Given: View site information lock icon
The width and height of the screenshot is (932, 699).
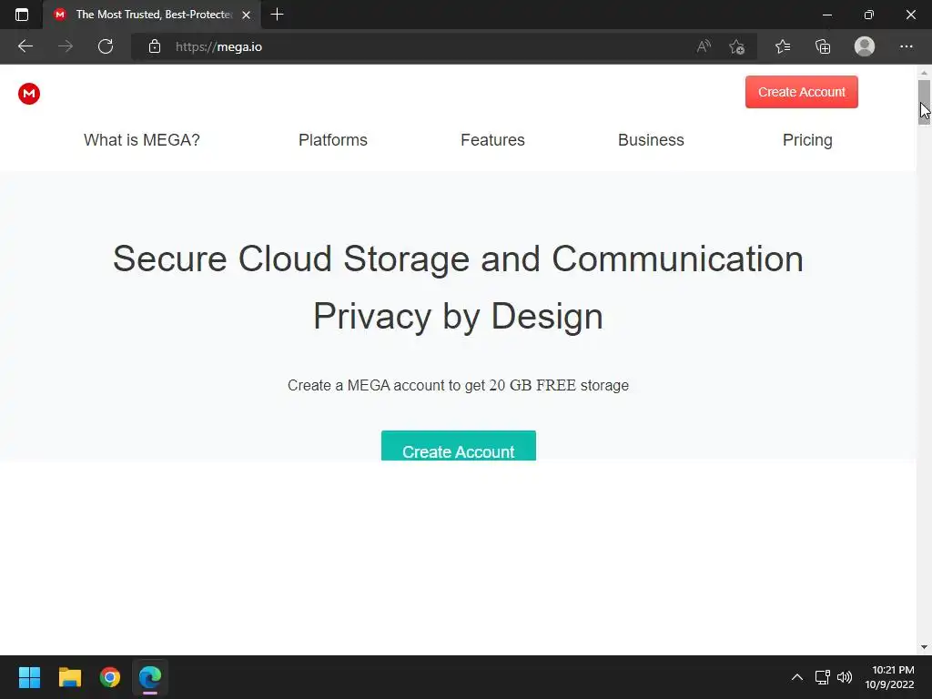Looking at the screenshot, I should (x=155, y=46).
